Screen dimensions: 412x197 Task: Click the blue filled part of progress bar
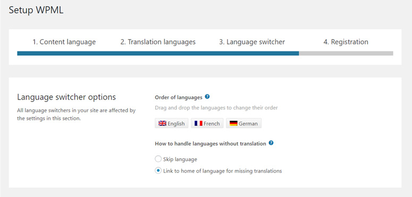pos(158,53)
